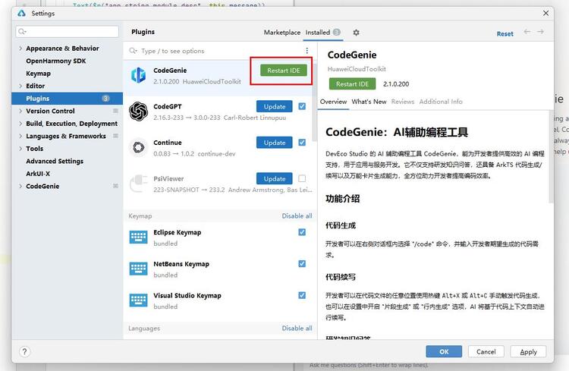Uncheck the CodeGPT plugin checkbox
Screen dimensions: 569x371
point(302,106)
